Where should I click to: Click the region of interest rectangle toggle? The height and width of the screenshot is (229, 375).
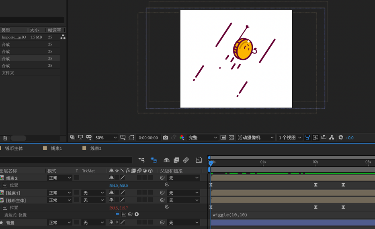pos(223,137)
